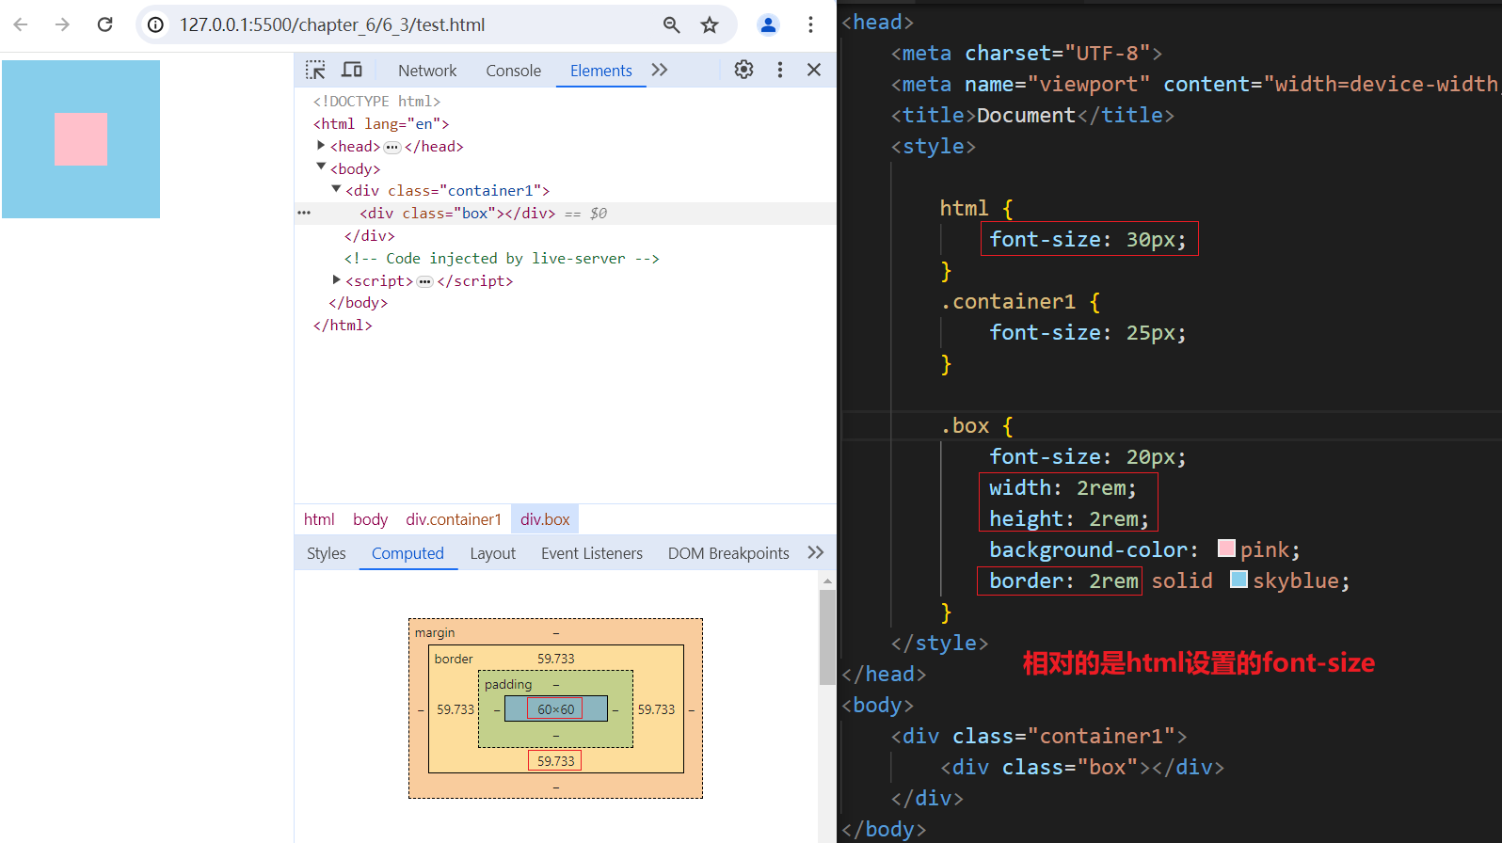1502x843 pixels.
Task: Go forward in browser history
Action: [62, 24]
